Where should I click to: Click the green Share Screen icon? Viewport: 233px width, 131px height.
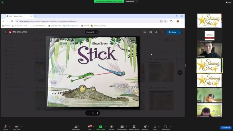(x=101, y=127)
